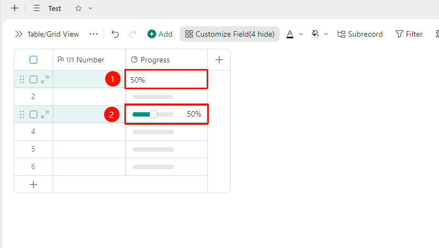Viewport: 439px width, 248px height.
Task: Tick the checkbox in the third row
Action: pos(33,114)
